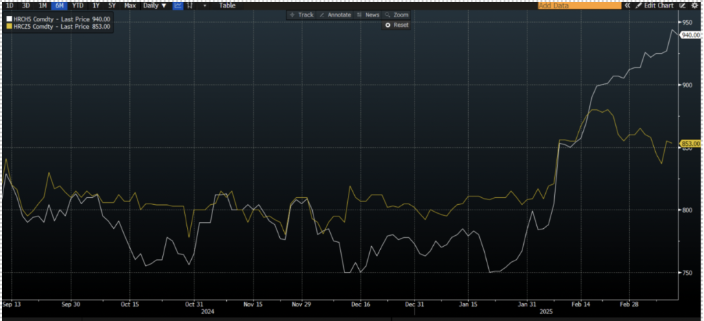Expand the Daily periodicity dropdown

coord(154,5)
